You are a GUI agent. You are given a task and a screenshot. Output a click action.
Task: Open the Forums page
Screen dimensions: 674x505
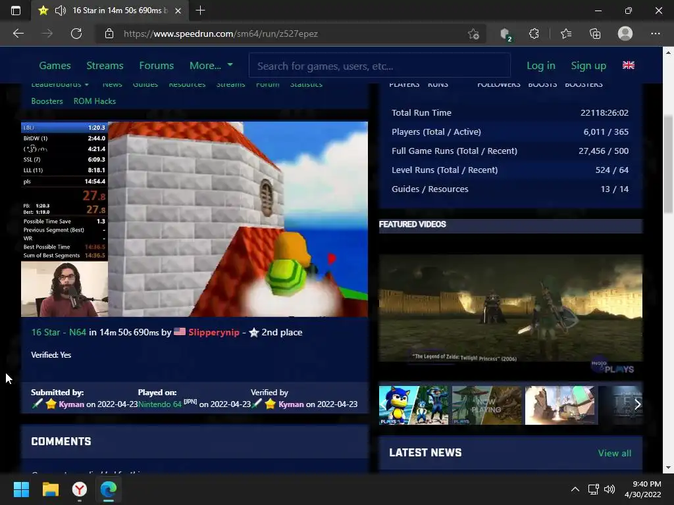pyautogui.click(x=157, y=66)
